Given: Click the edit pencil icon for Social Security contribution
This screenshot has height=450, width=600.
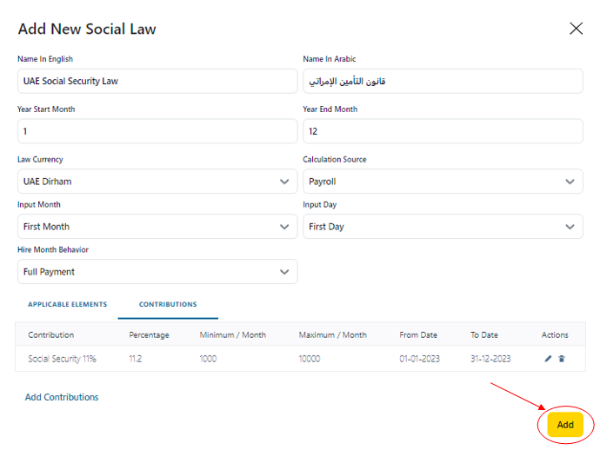Looking at the screenshot, I should point(548,359).
